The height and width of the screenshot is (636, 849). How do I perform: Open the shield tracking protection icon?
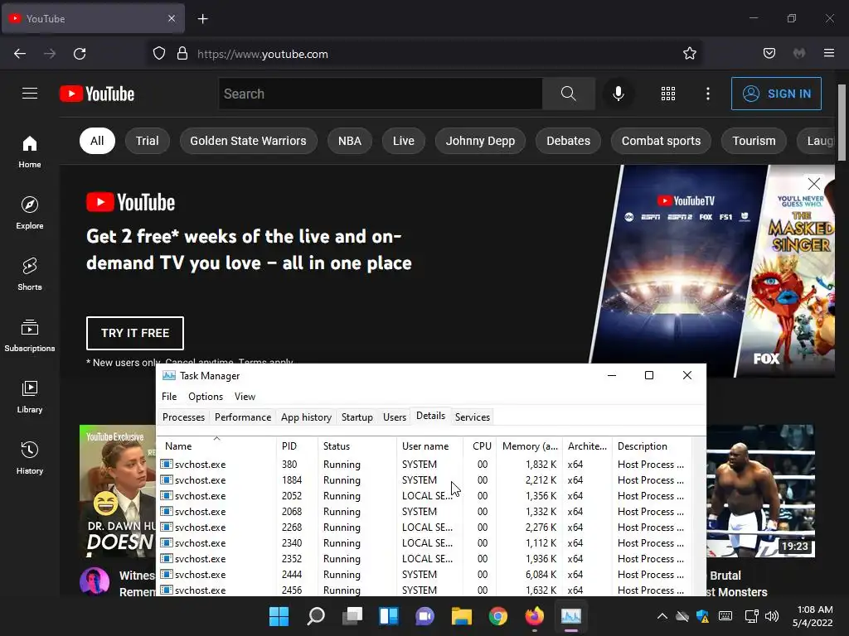coord(158,54)
